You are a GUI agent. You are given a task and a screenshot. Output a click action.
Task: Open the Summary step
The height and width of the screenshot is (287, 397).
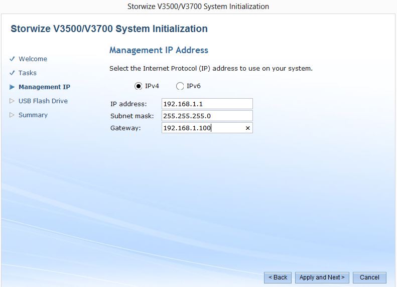tap(33, 115)
